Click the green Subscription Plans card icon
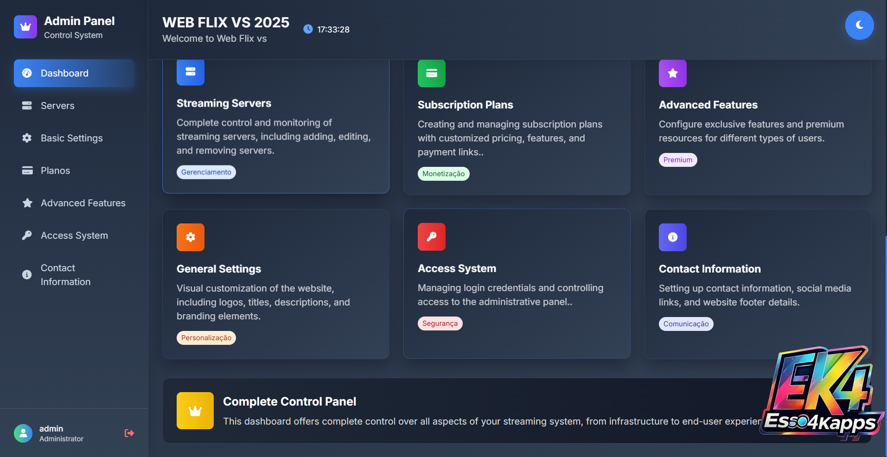Screen dimensions: 887x457 coord(431,73)
